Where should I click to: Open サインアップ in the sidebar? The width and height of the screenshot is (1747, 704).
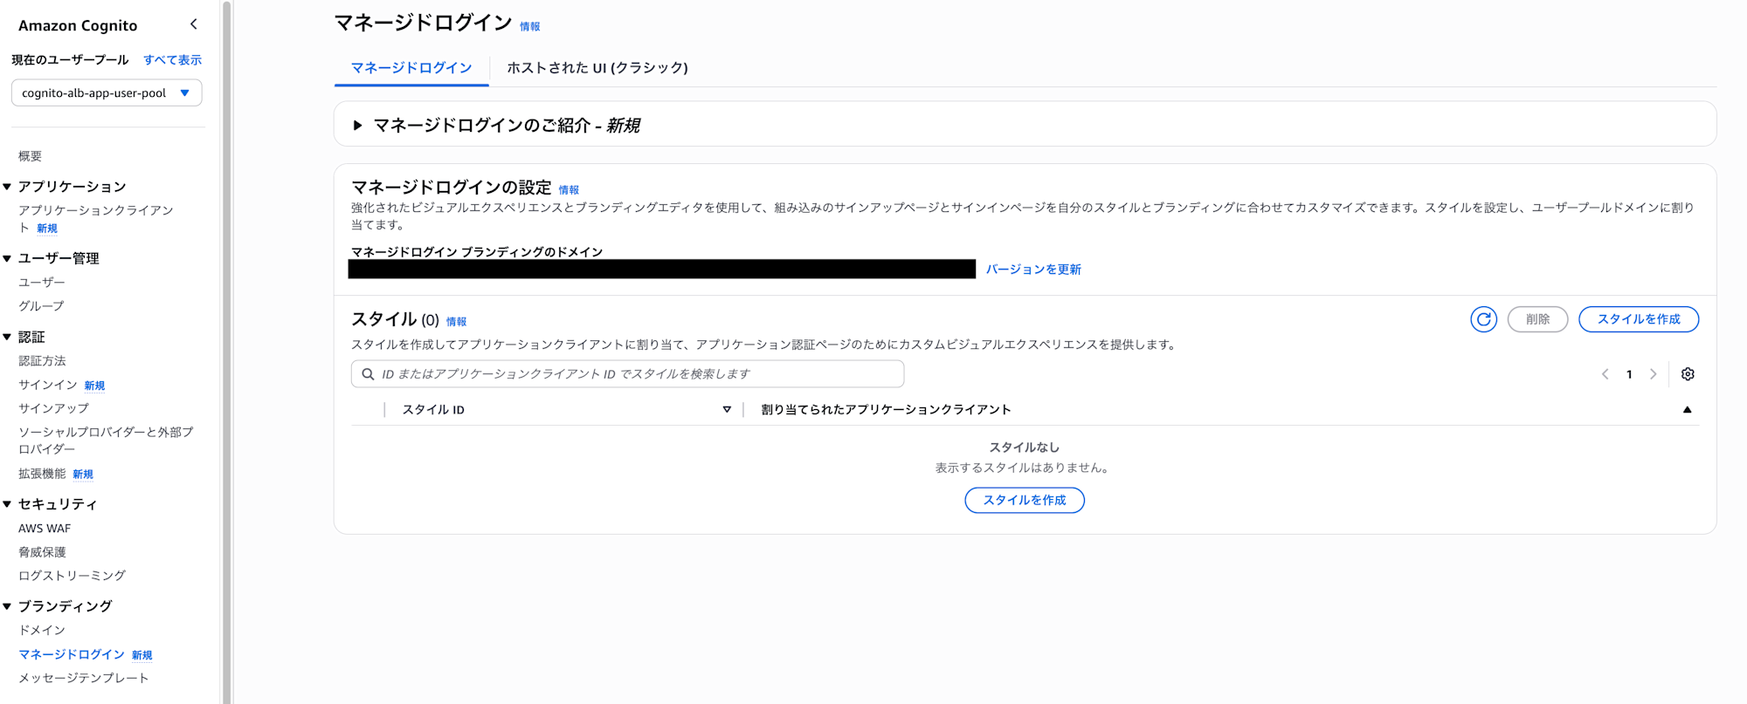coord(54,408)
